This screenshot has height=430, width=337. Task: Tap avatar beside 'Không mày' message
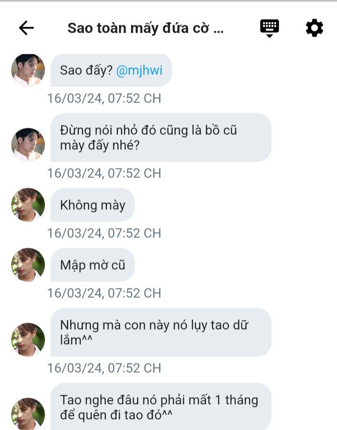(x=28, y=205)
